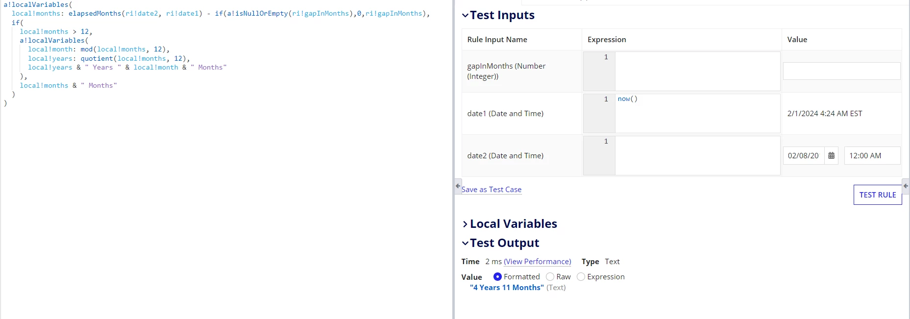Click the TEST RULE button
This screenshot has width=910, height=319.
(x=878, y=195)
